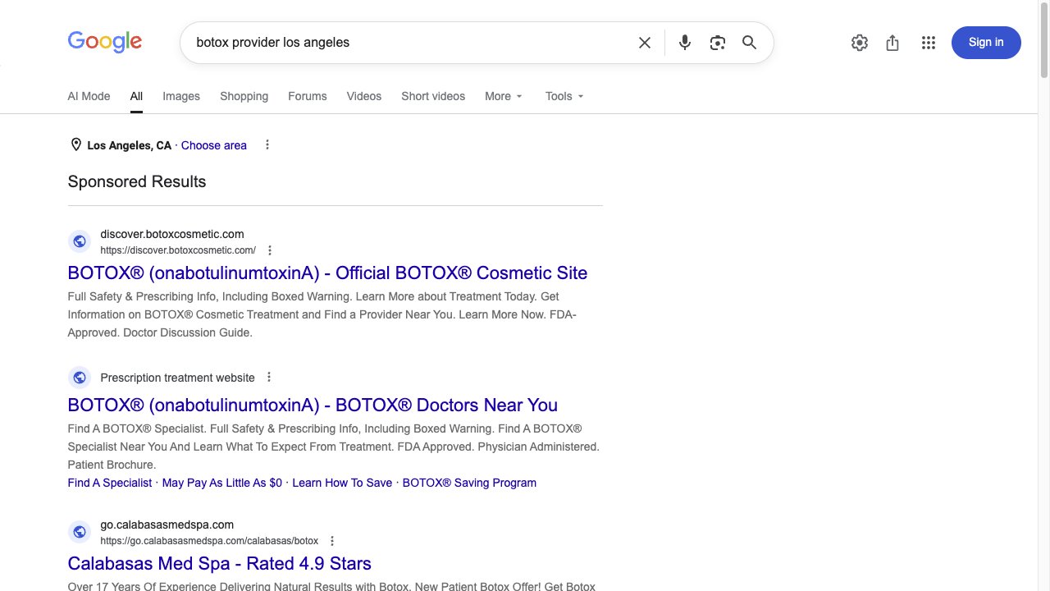This screenshot has height=591, width=1050.
Task: Click globe favicon for go.calabasasmedspa.com
Action: pyautogui.click(x=80, y=532)
